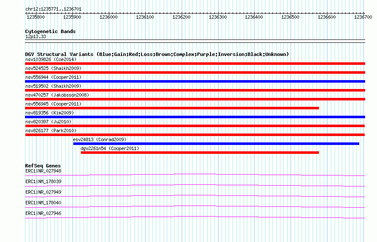The height and width of the screenshot is (242, 377).
Task: Click ruler position 1236600
Action: point(327,17)
